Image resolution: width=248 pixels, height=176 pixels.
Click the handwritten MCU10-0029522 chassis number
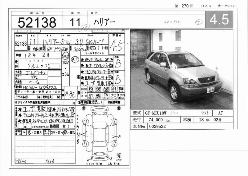pyautogui.click(x=40, y=87)
